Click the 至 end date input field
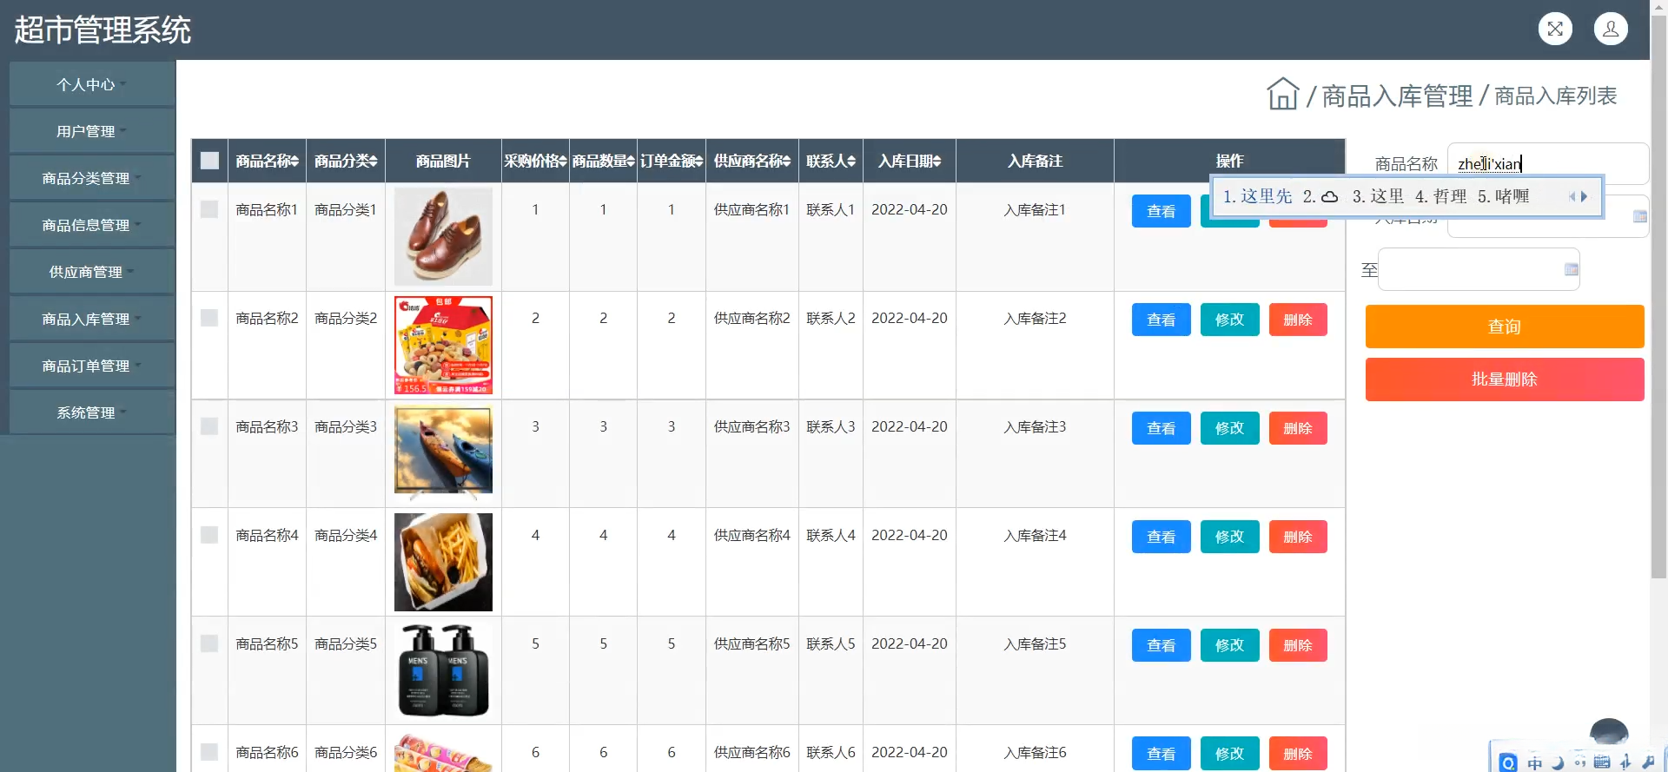 point(1479,269)
